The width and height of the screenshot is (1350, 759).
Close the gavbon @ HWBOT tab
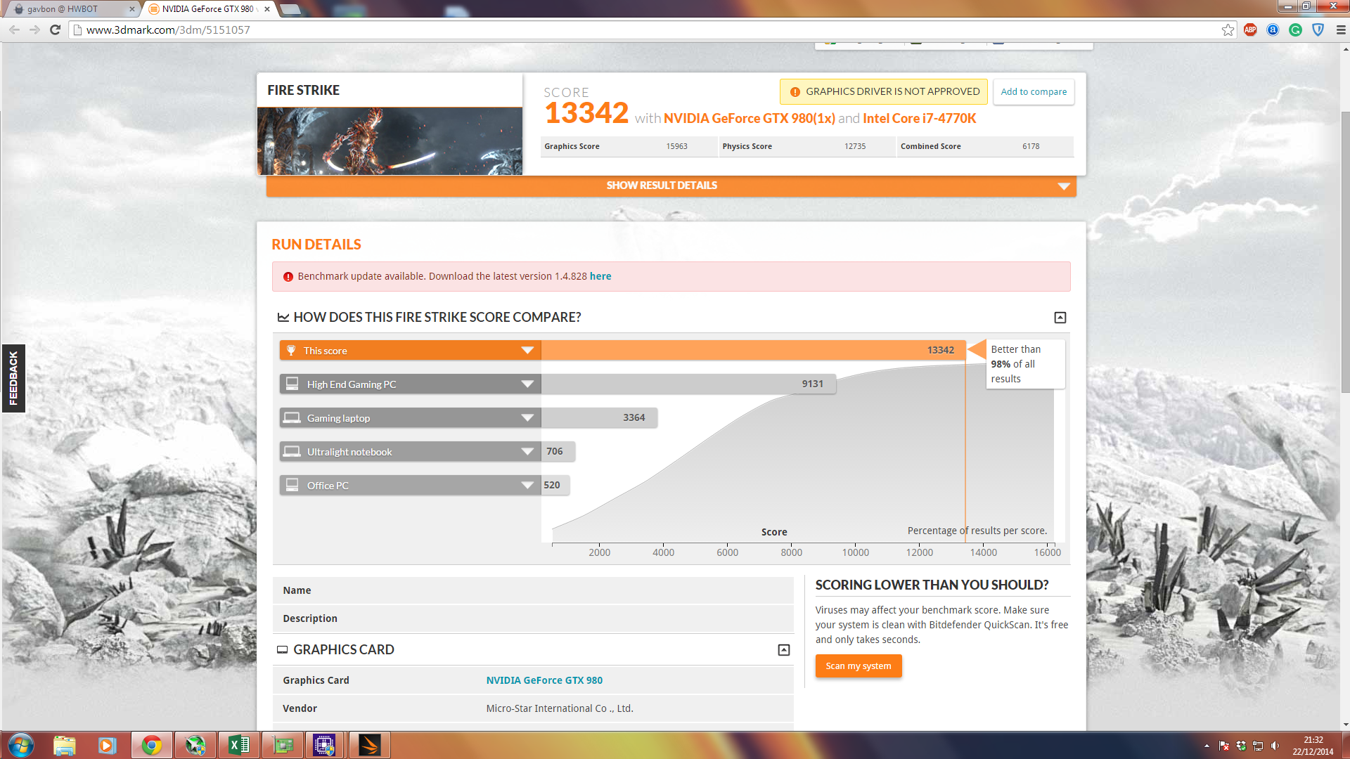131,9
